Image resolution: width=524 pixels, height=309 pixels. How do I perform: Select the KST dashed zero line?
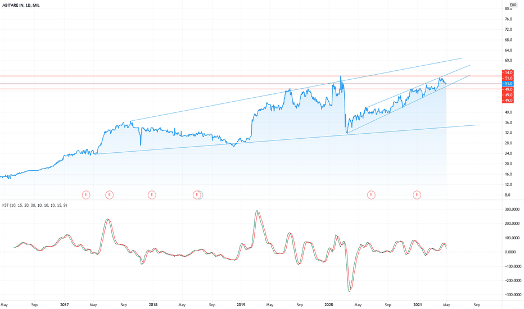[x=251, y=252]
